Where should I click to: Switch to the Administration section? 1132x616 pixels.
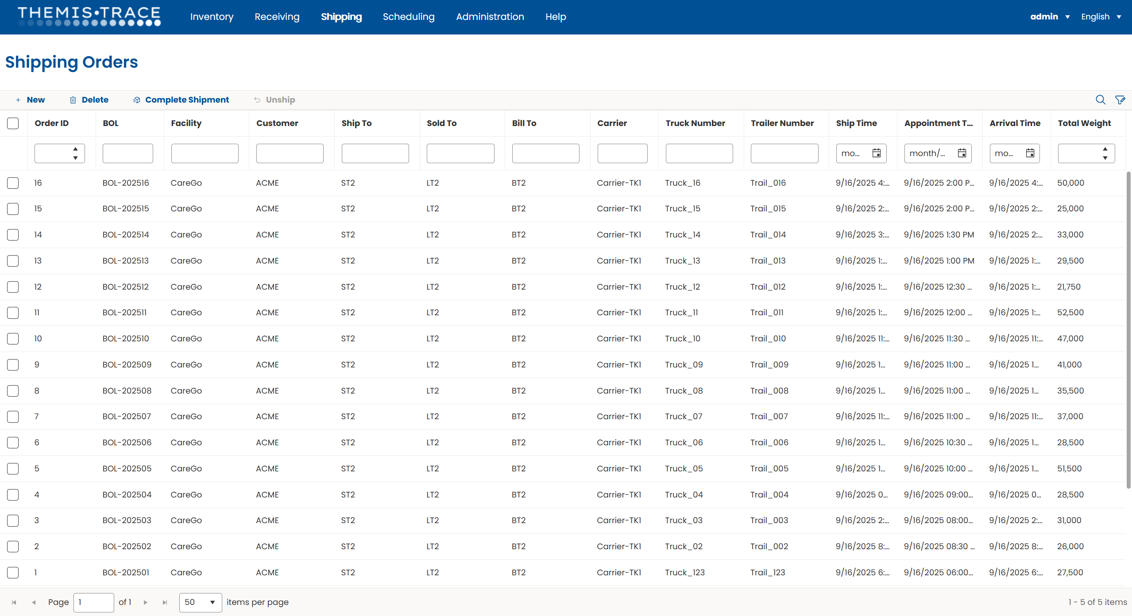(x=490, y=17)
